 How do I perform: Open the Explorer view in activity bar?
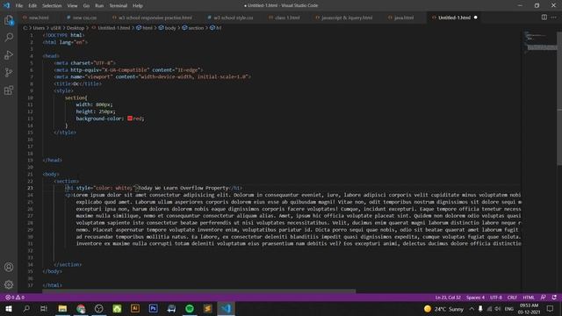[x=9, y=20]
